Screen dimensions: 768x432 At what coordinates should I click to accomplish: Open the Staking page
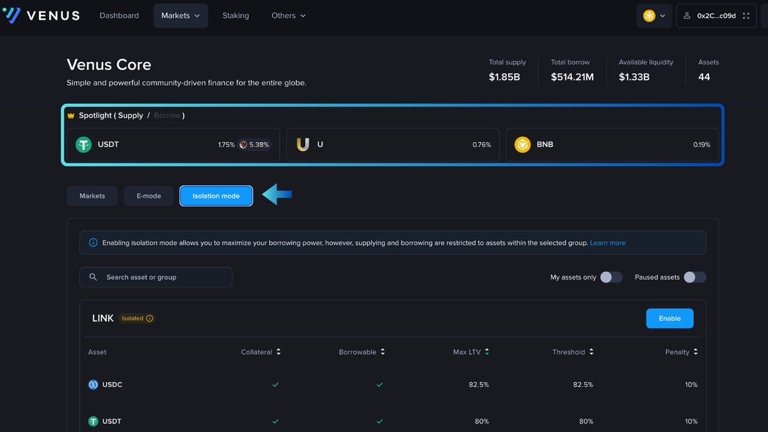[236, 15]
